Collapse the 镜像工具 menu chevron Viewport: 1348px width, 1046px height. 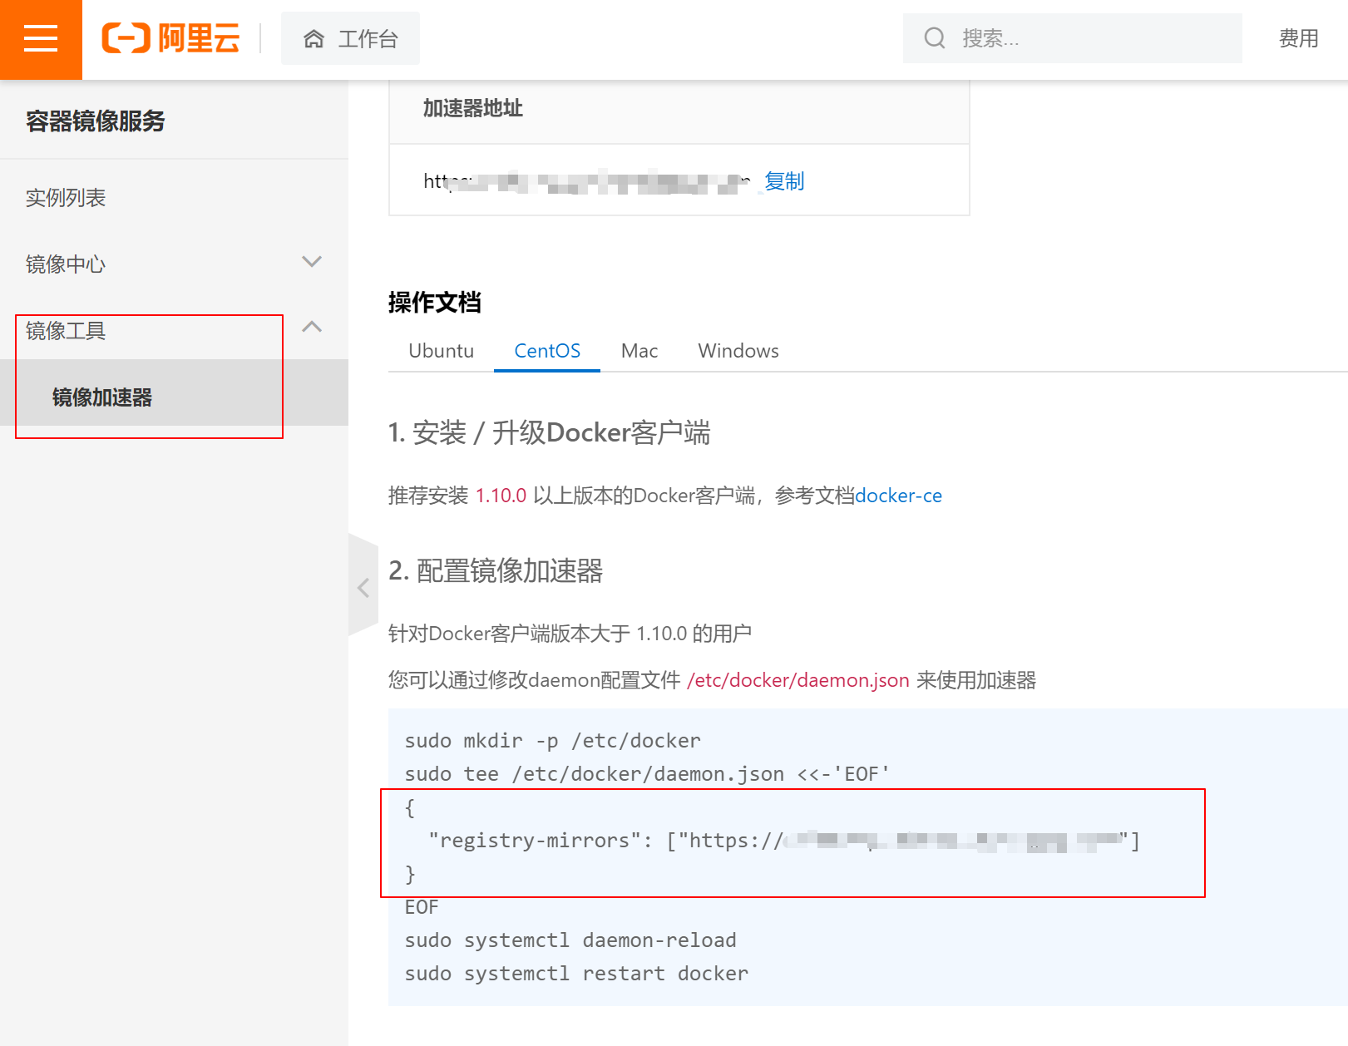tap(312, 328)
